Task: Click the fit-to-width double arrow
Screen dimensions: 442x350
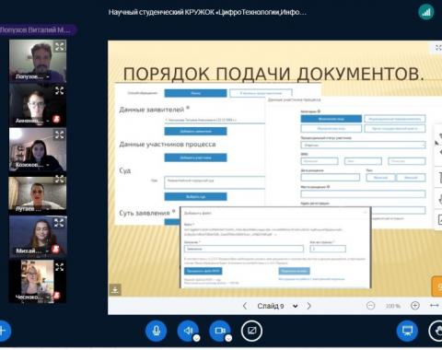Action: [x=435, y=306]
